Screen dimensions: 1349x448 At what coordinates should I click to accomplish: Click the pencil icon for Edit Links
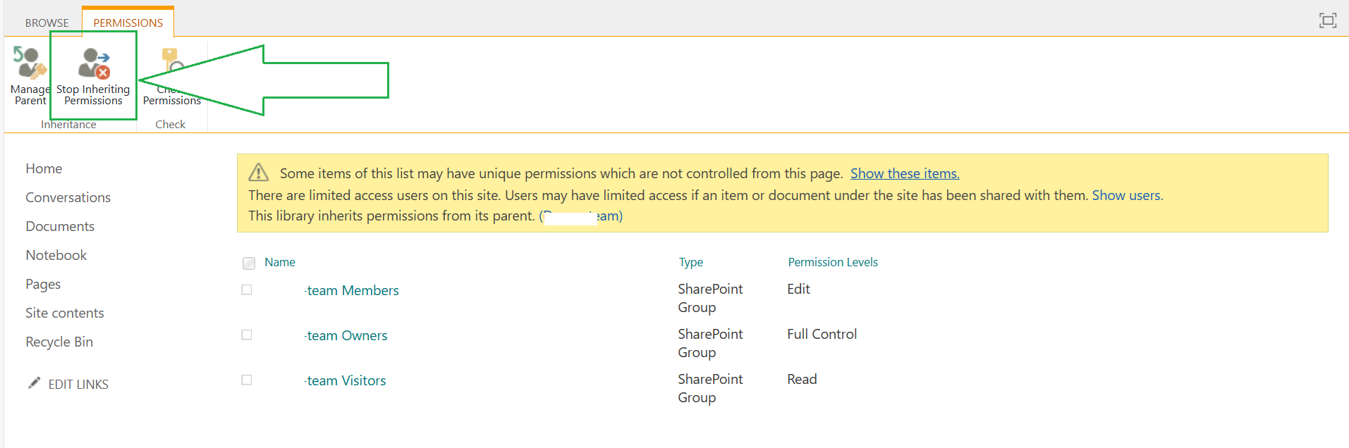pos(34,382)
